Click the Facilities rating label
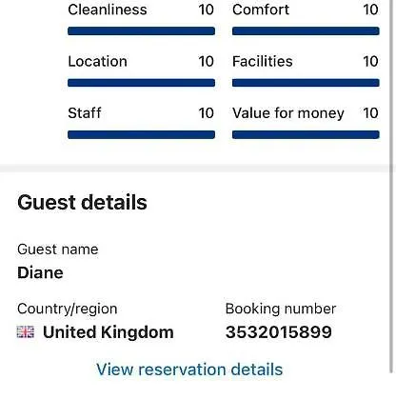Screen dimensions: 396x400 [263, 61]
